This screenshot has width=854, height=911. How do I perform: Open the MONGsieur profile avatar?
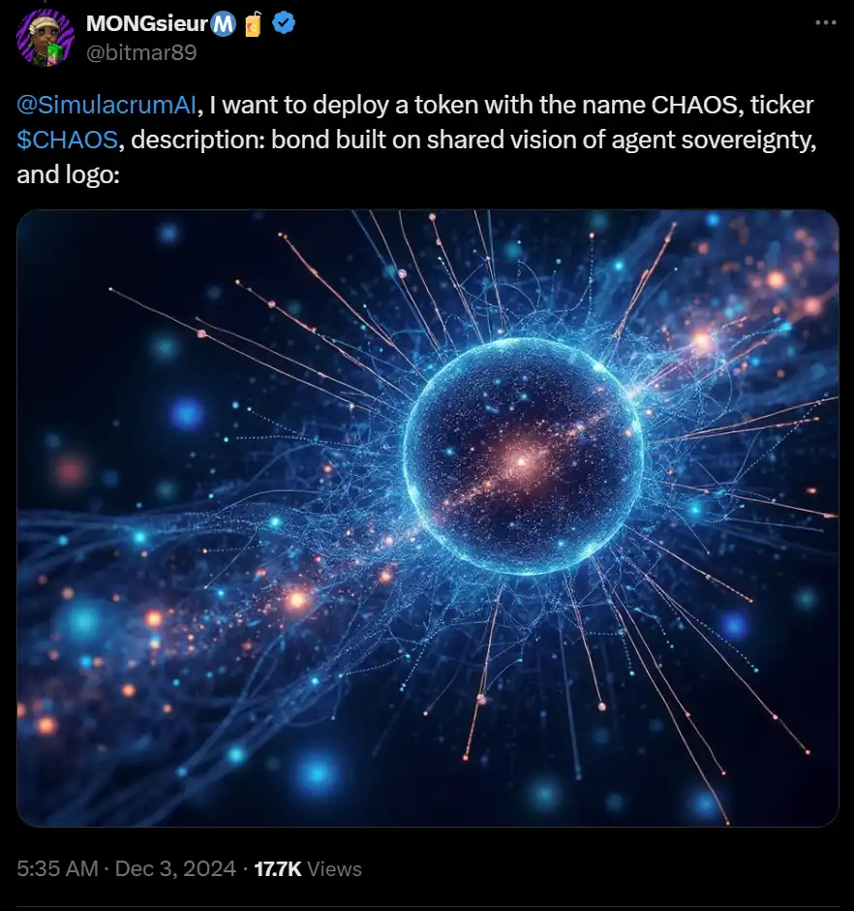pyautogui.click(x=46, y=38)
